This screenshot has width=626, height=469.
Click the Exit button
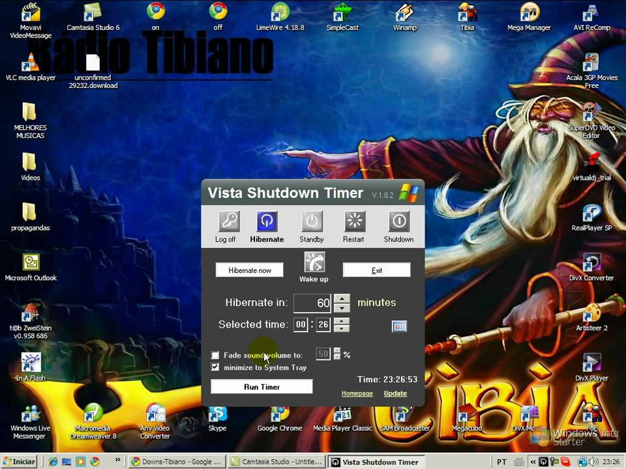pyautogui.click(x=376, y=270)
